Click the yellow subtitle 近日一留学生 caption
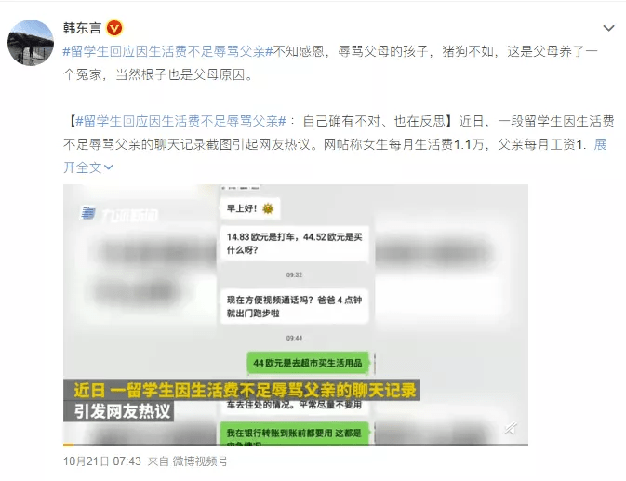The height and width of the screenshot is (481, 626). (246, 390)
